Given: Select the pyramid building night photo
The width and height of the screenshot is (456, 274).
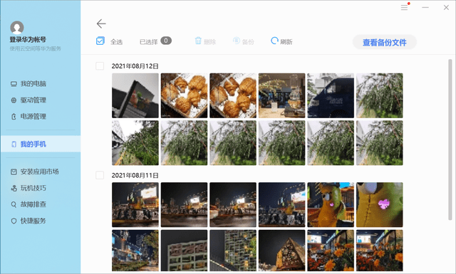Looking at the screenshot, I should 282,251.
